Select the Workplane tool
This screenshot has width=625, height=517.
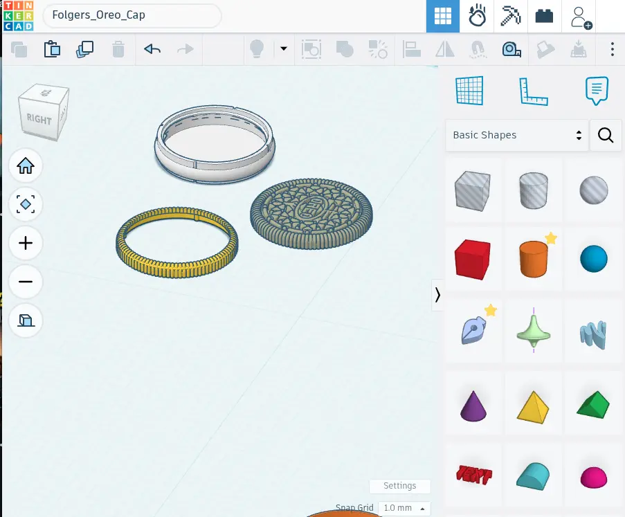click(469, 91)
